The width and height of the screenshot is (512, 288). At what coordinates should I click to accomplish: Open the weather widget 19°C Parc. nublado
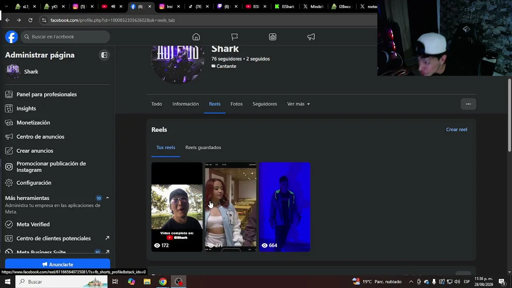click(x=377, y=282)
